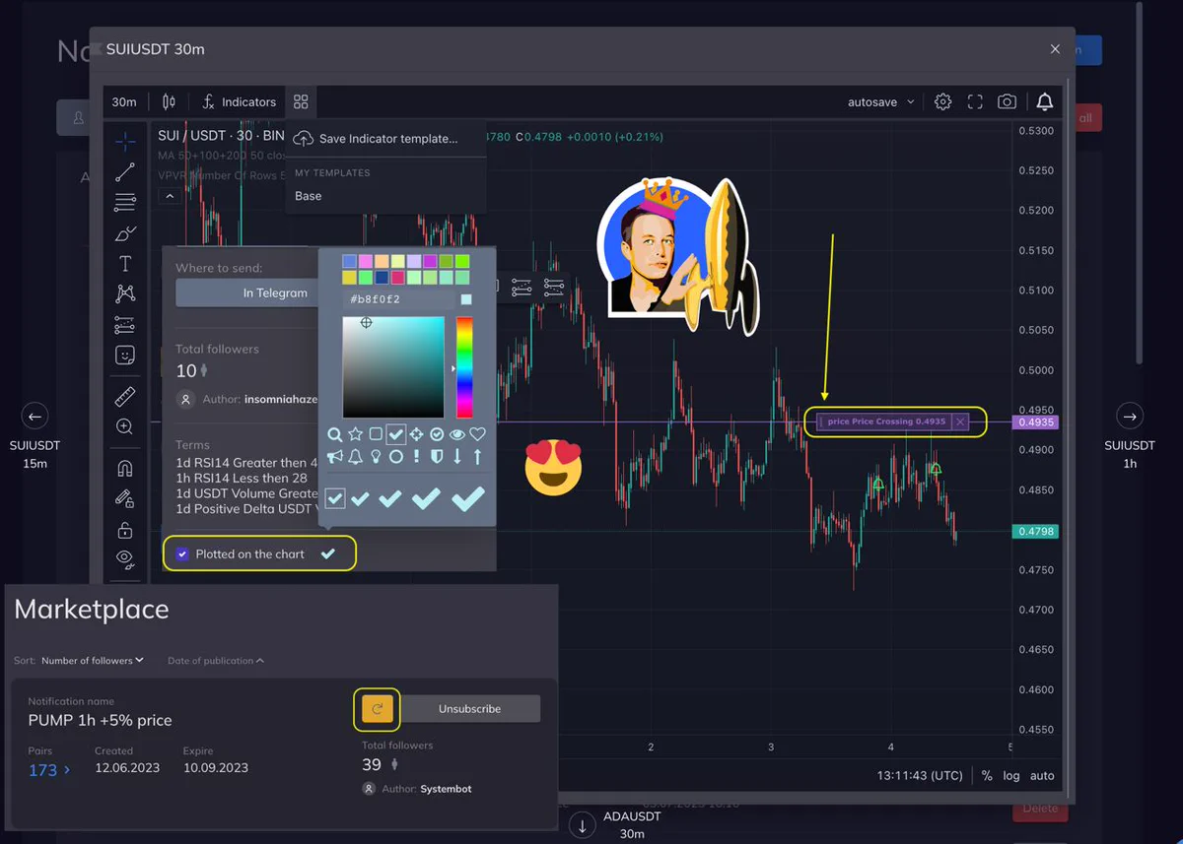Image resolution: width=1183 pixels, height=844 pixels.
Task: Unsubscribe from PUMP 1h +5% price
Action: coord(469,709)
